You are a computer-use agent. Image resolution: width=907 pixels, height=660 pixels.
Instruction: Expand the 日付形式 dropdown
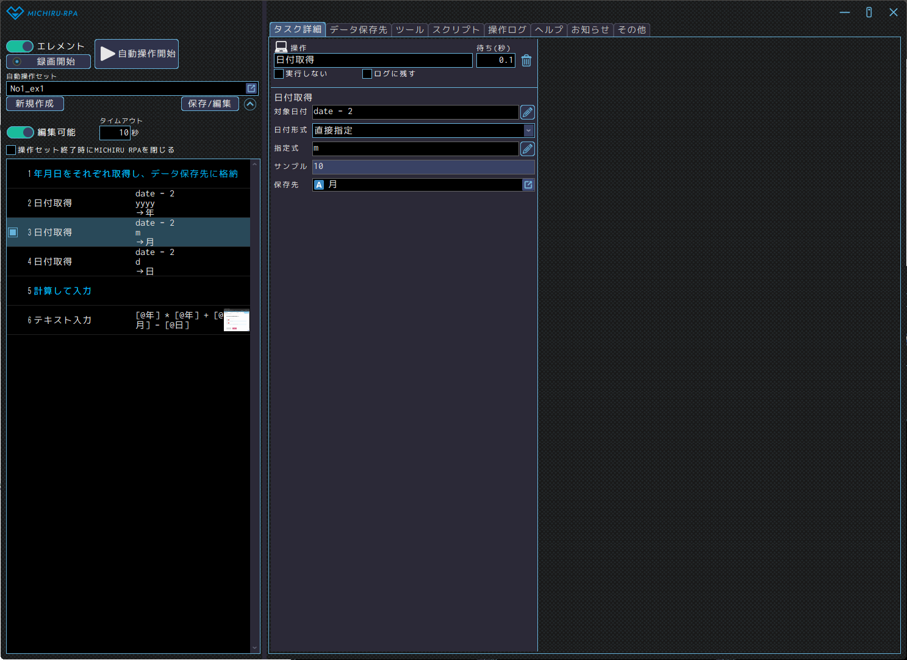(x=528, y=131)
